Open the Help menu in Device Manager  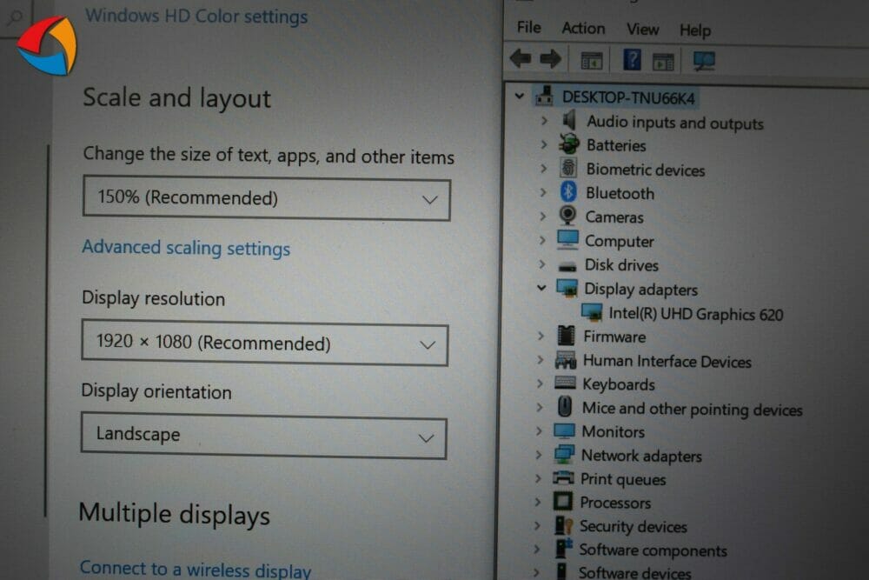coord(695,30)
